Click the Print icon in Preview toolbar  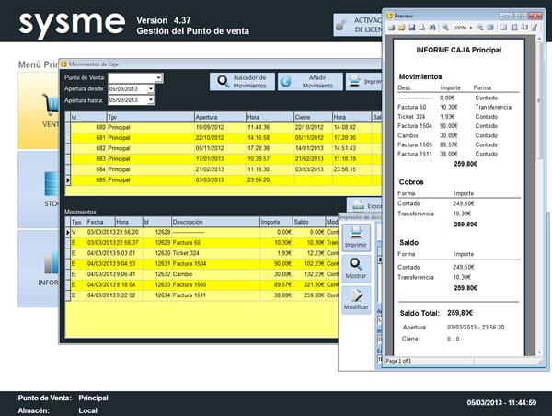tap(392, 28)
